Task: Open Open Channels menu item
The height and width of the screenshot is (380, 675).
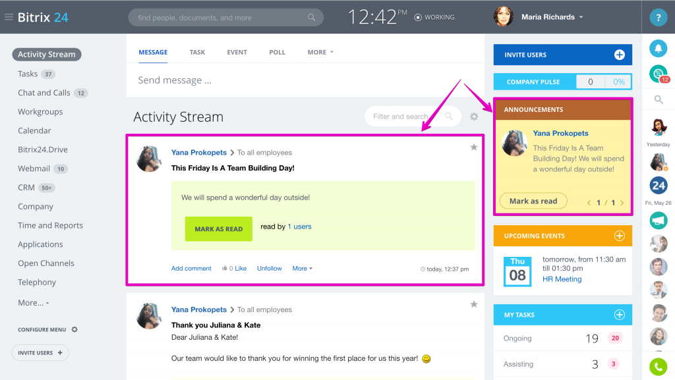Action: (x=46, y=263)
